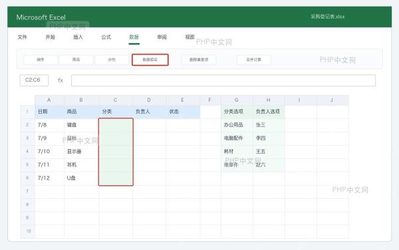Switch to the 开始 ribbon tab
This screenshot has width=399, height=250.
(x=50, y=37)
